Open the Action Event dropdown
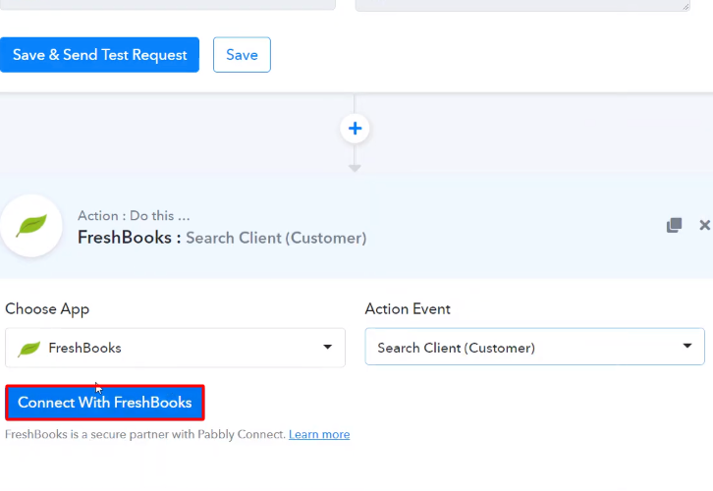Viewport: 713px width, 491px height. coord(534,347)
